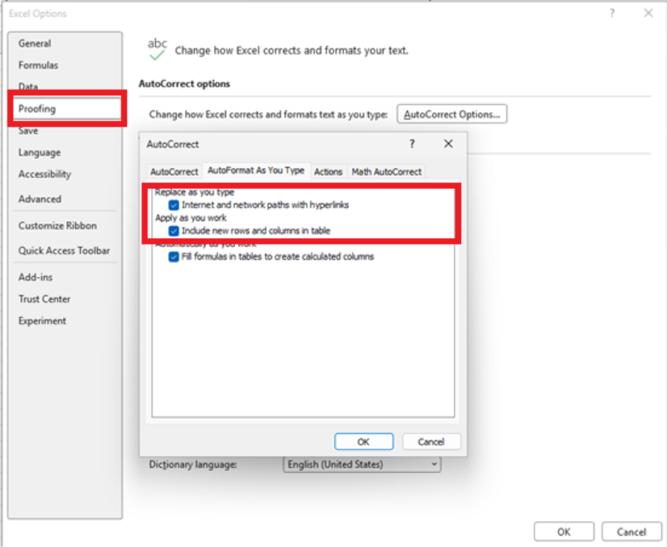Select the Proofing category

[x=67, y=108]
